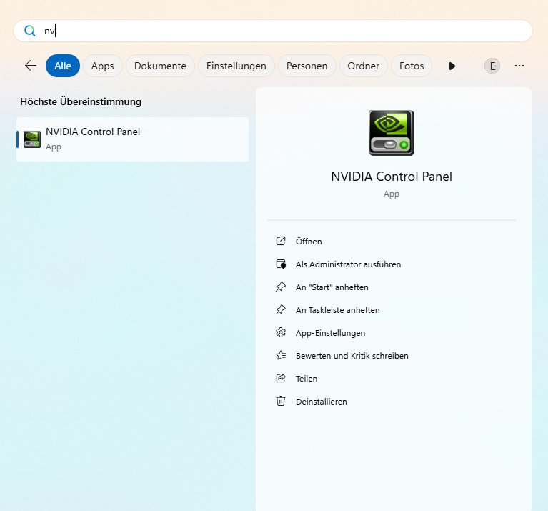548x511 pixels.
Task: Open NVIDIA Control Panel search result
Action: click(x=132, y=139)
